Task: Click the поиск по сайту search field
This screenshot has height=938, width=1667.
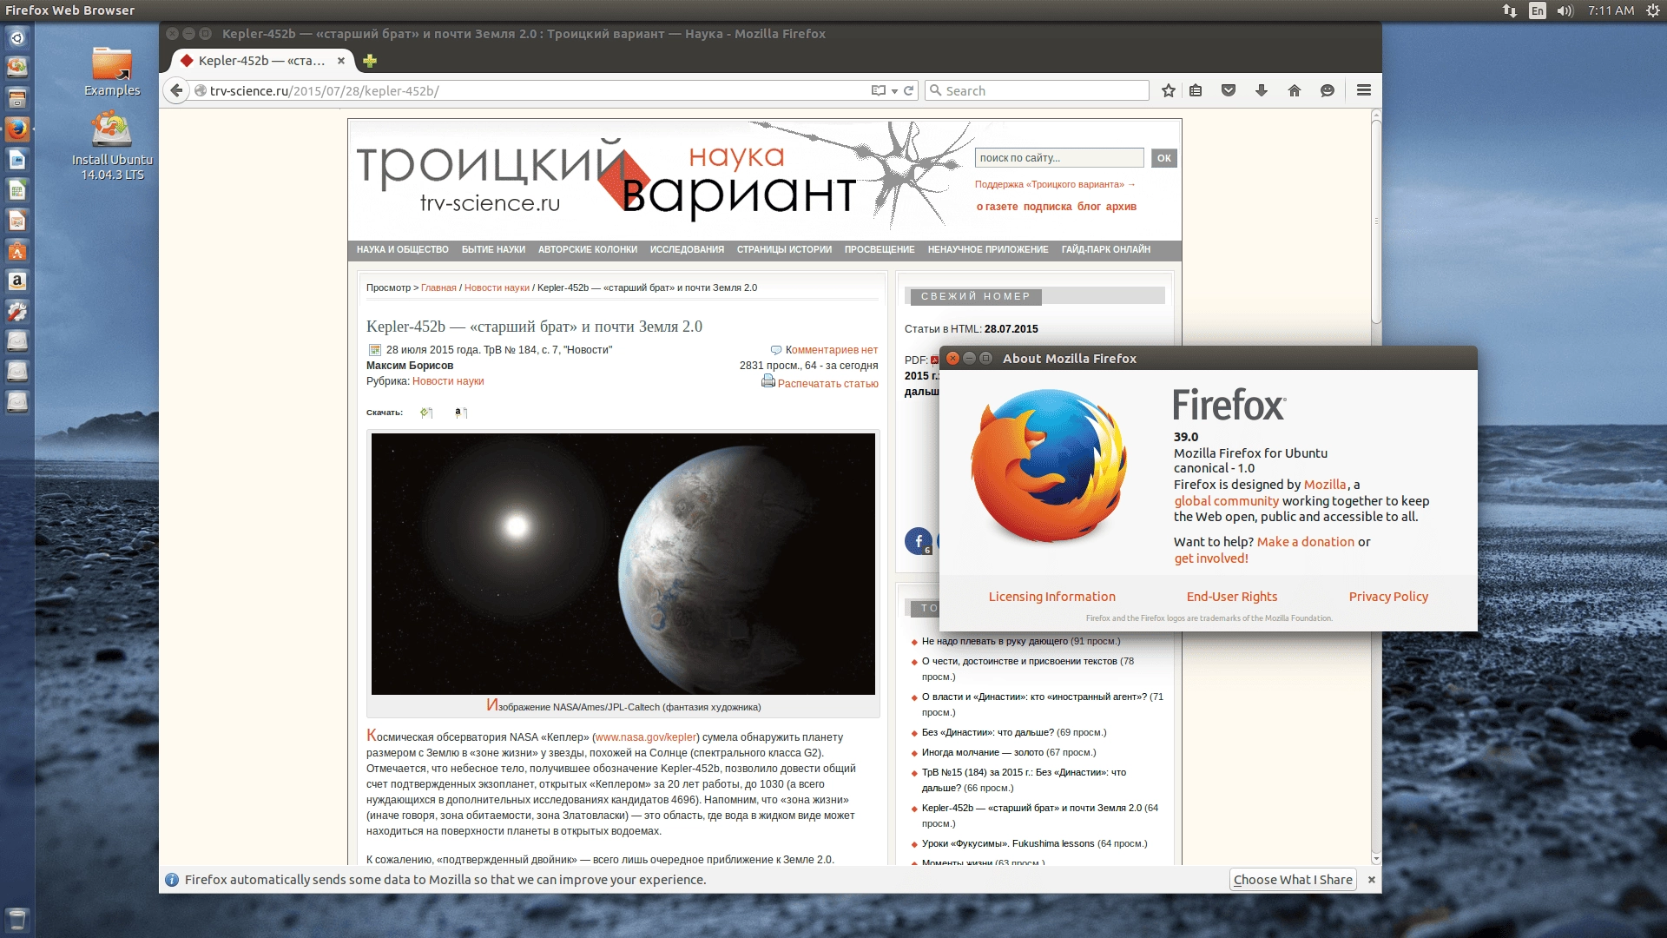Action: 1059,158
